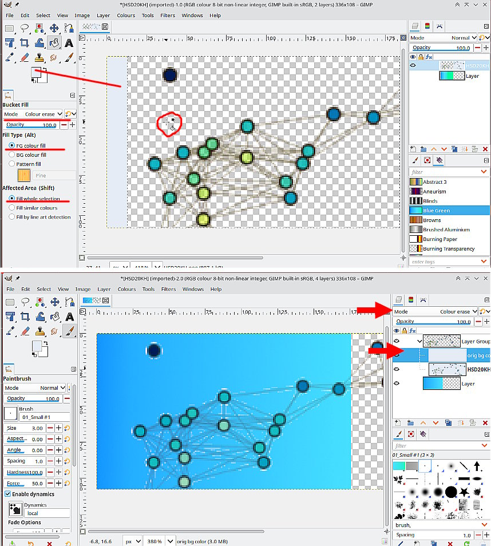Open enter tags dropdown in top window
Viewport: 491px width, 546px height.
tap(484, 261)
